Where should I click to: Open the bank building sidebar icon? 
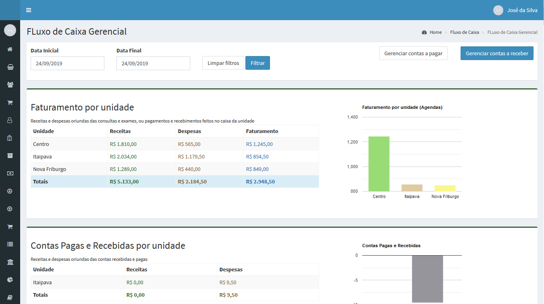(10, 262)
